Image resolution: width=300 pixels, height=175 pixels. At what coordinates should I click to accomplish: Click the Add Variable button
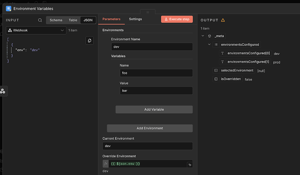(x=154, y=110)
